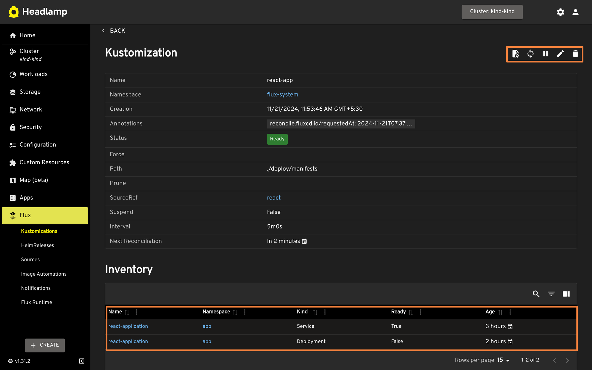Click the Ready status badge

[277, 139]
